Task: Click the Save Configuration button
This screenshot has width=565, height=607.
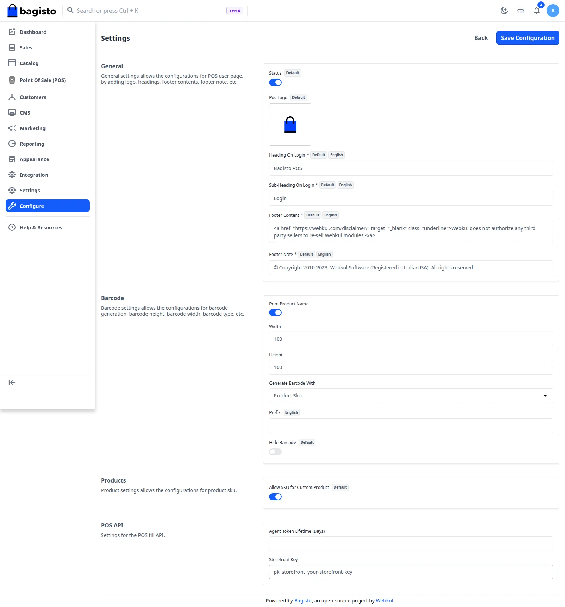Action: pyautogui.click(x=528, y=38)
